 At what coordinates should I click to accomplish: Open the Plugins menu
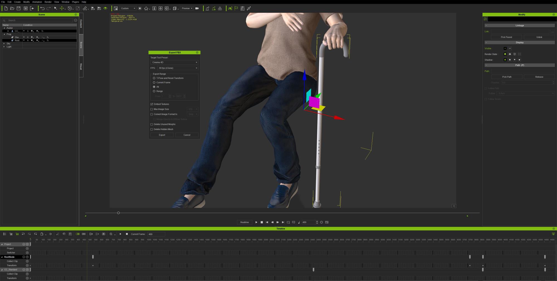75,2
